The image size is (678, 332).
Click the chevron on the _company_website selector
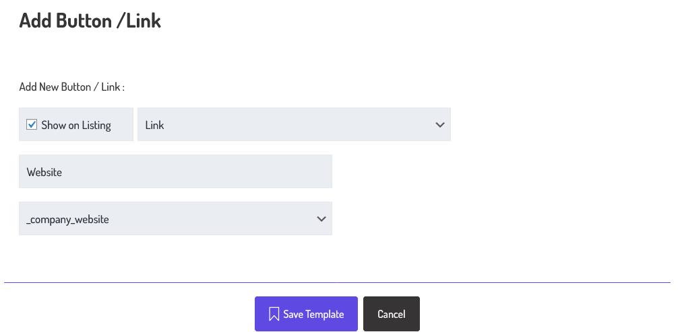point(321,218)
